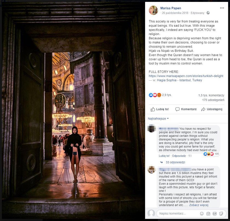Expand second comment with Zobacz więcej

pyautogui.click(x=199, y=205)
